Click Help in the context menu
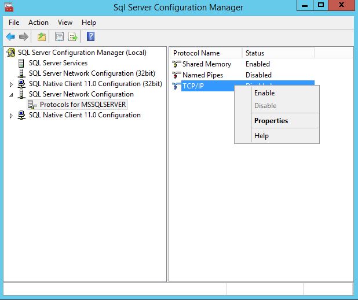 pos(261,136)
